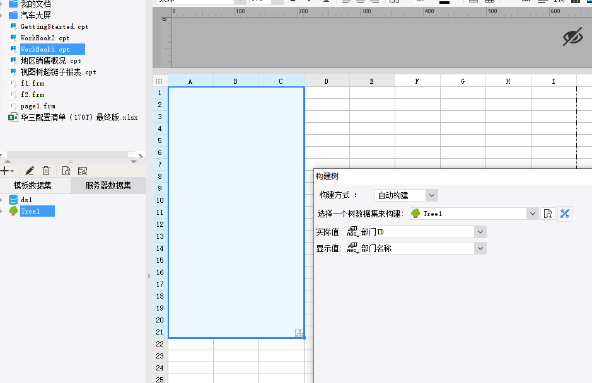
Task: Click the Excel icon of 华三配置清单 file
Action: point(13,117)
